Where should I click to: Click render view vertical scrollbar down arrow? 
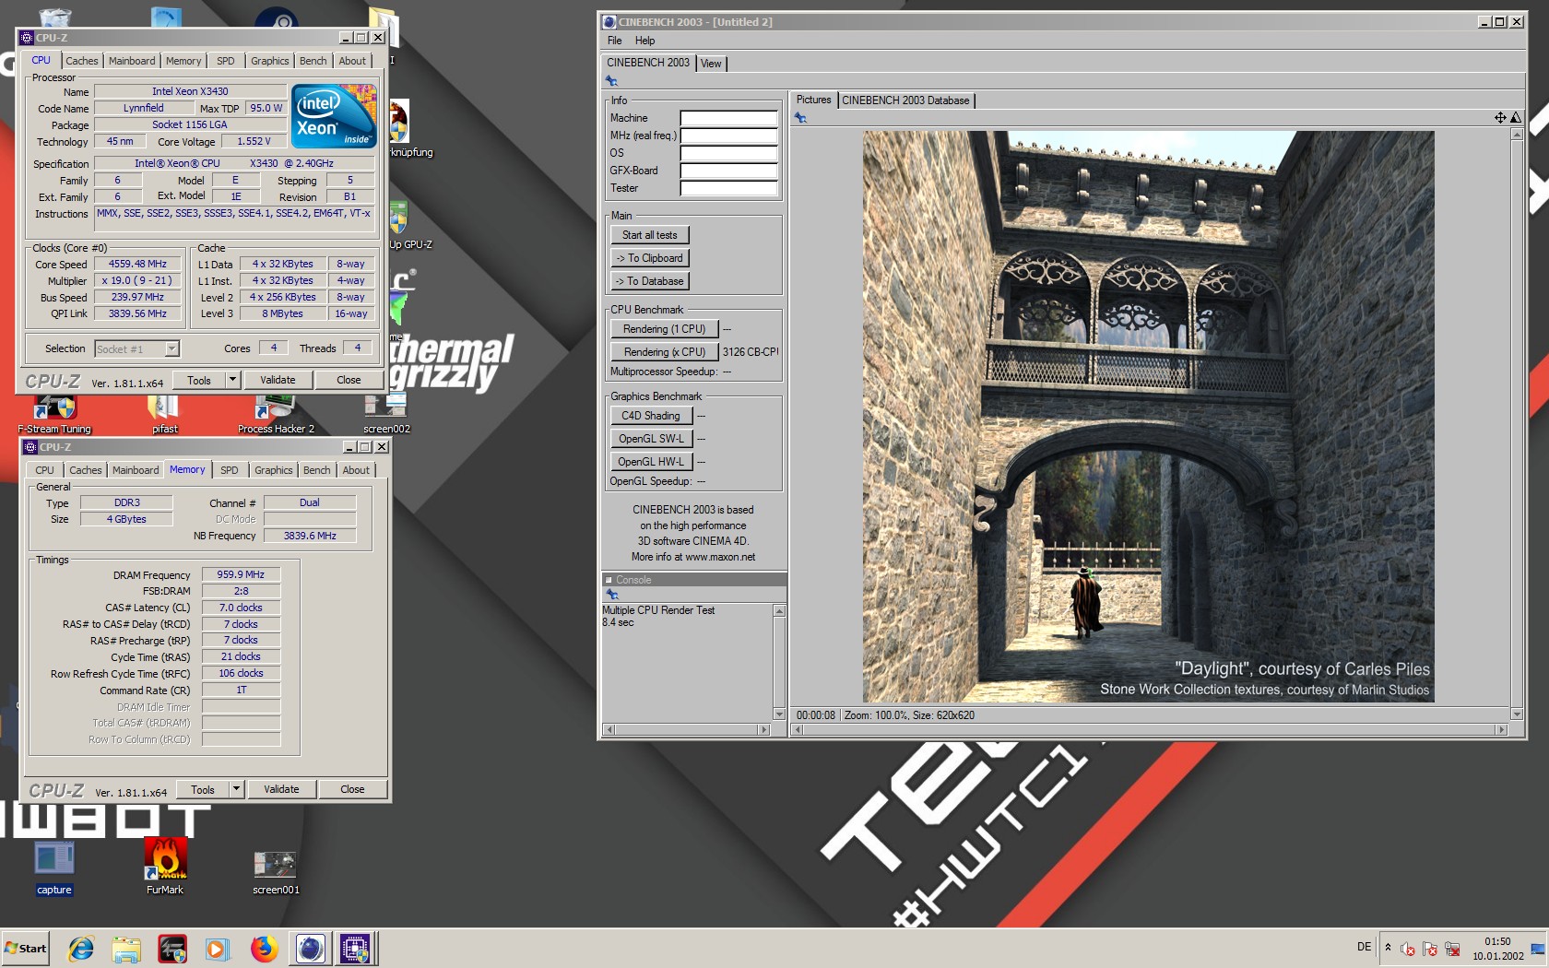tap(1517, 714)
